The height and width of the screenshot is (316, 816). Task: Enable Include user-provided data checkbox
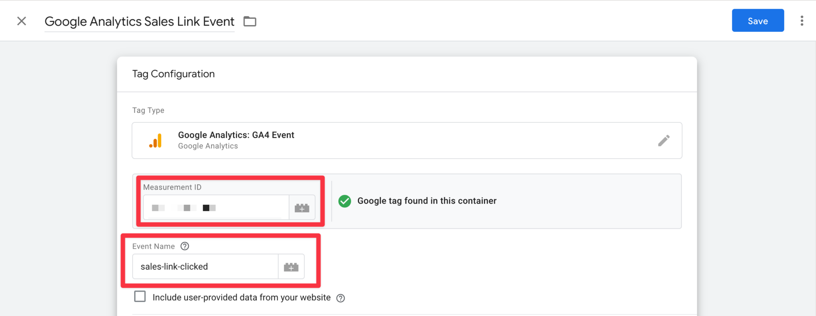(140, 296)
